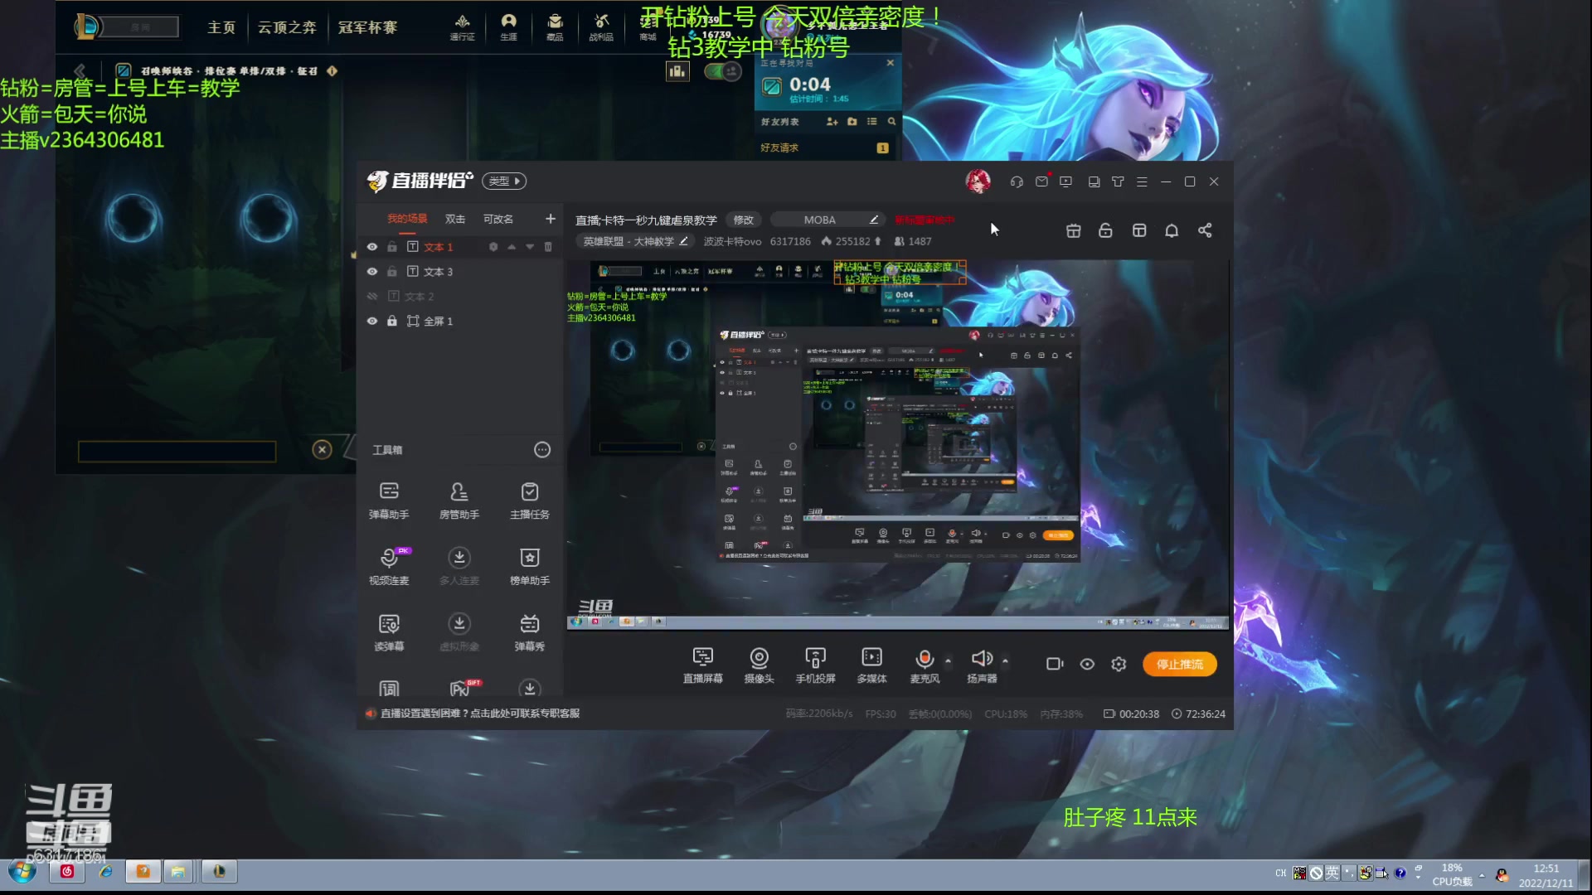Open the 主播任务 tool
The width and height of the screenshot is (1592, 895).
pos(530,500)
